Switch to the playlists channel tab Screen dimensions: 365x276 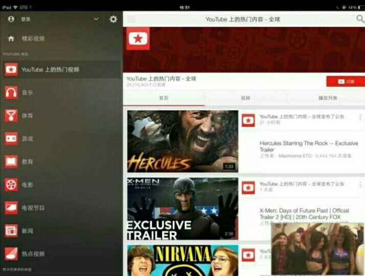tap(327, 98)
